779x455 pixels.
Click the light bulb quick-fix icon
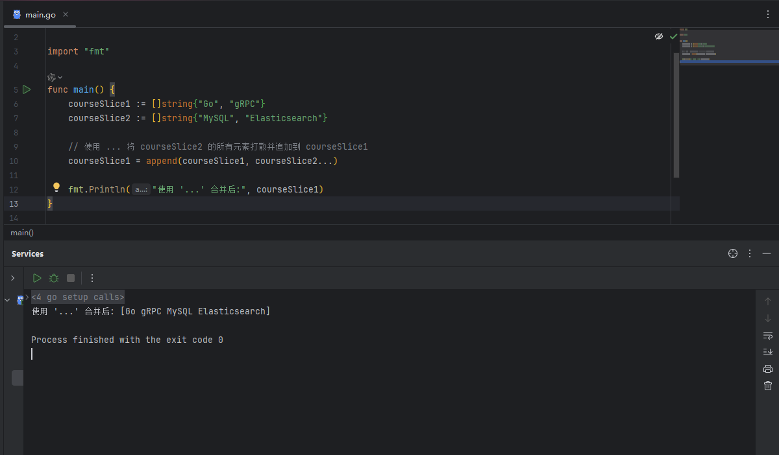pyautogui.click(x=56, y=189)
